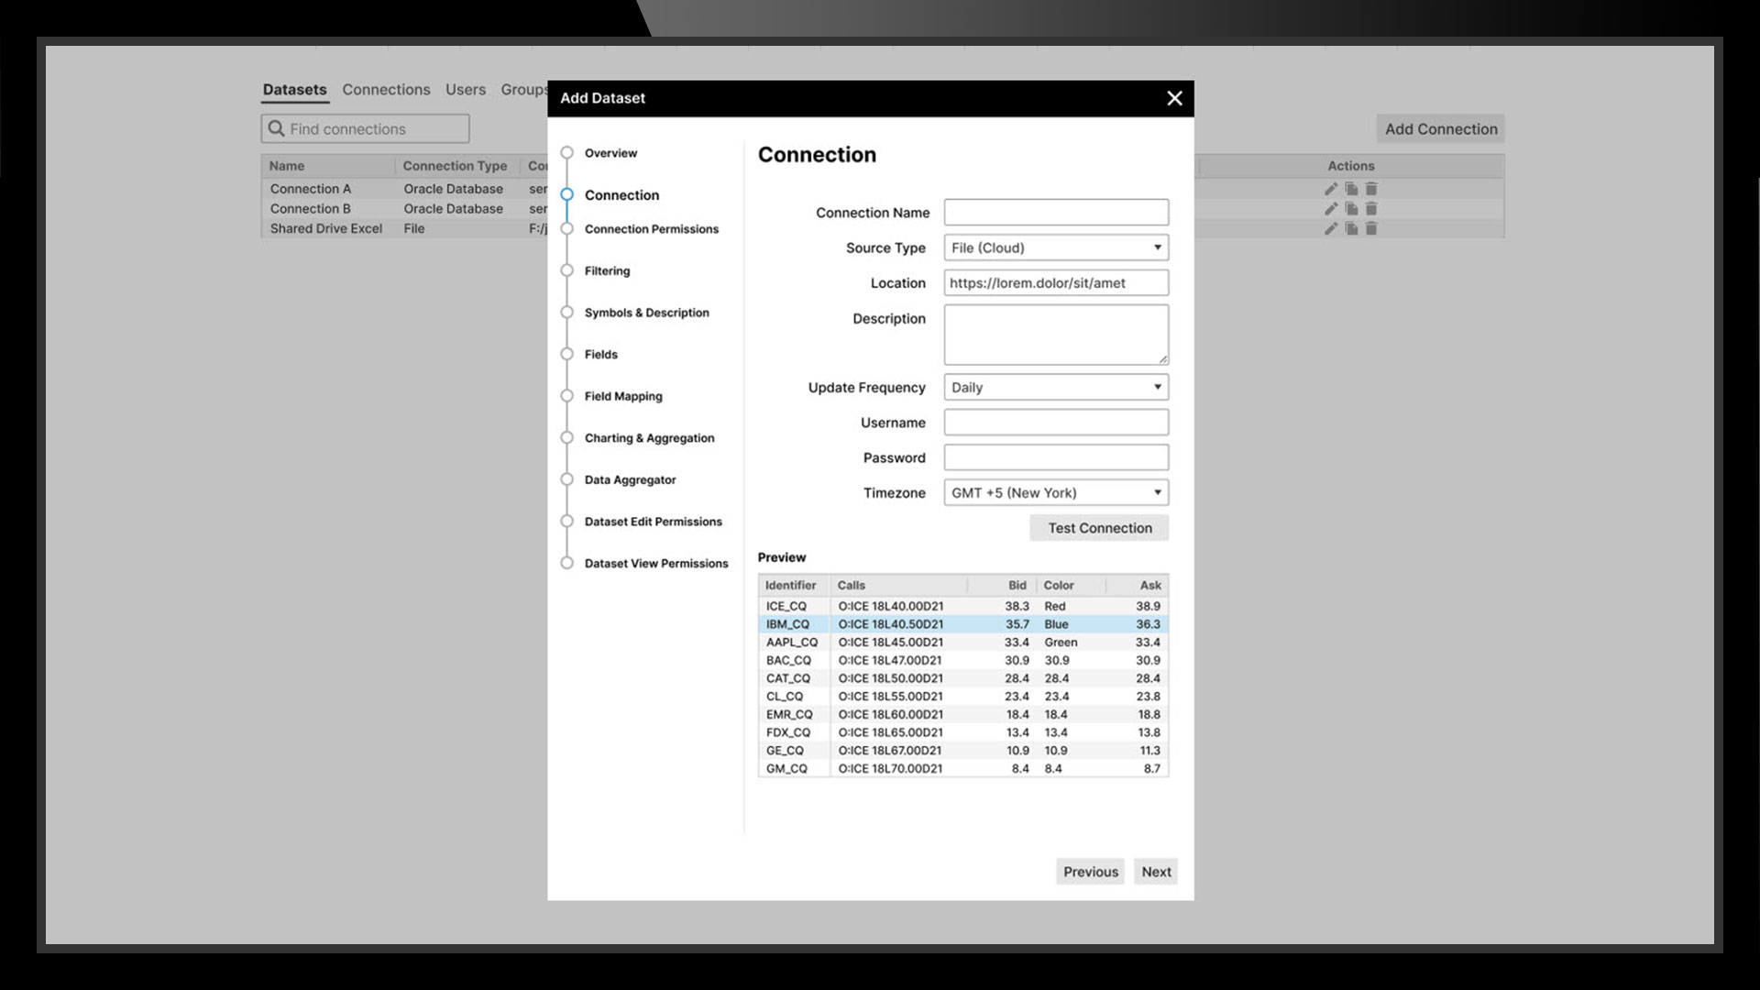Select the FDX_CQ preview row
Viewport: 1760px width, 990px height.
963,732
